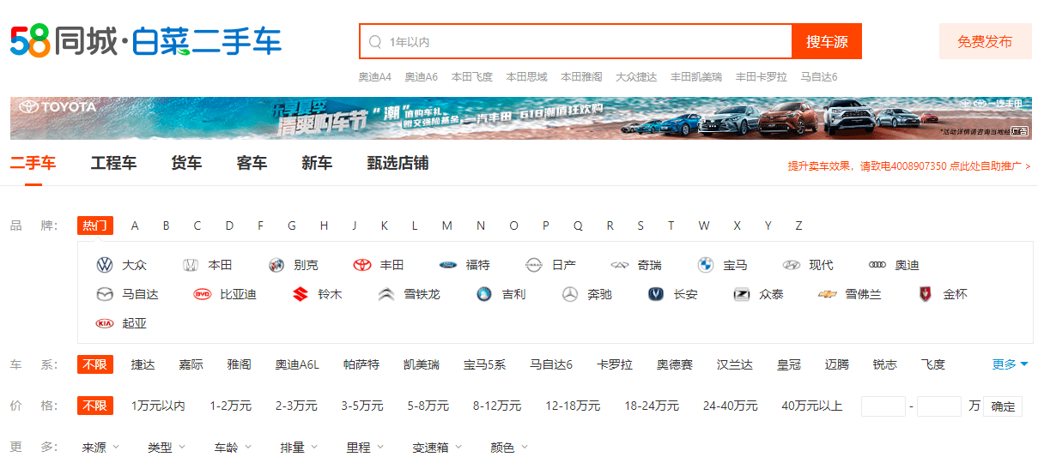Expand the 车龄 filter dropdown
Viewport: 1038px width, 469px height.
(x=233, y=448)
